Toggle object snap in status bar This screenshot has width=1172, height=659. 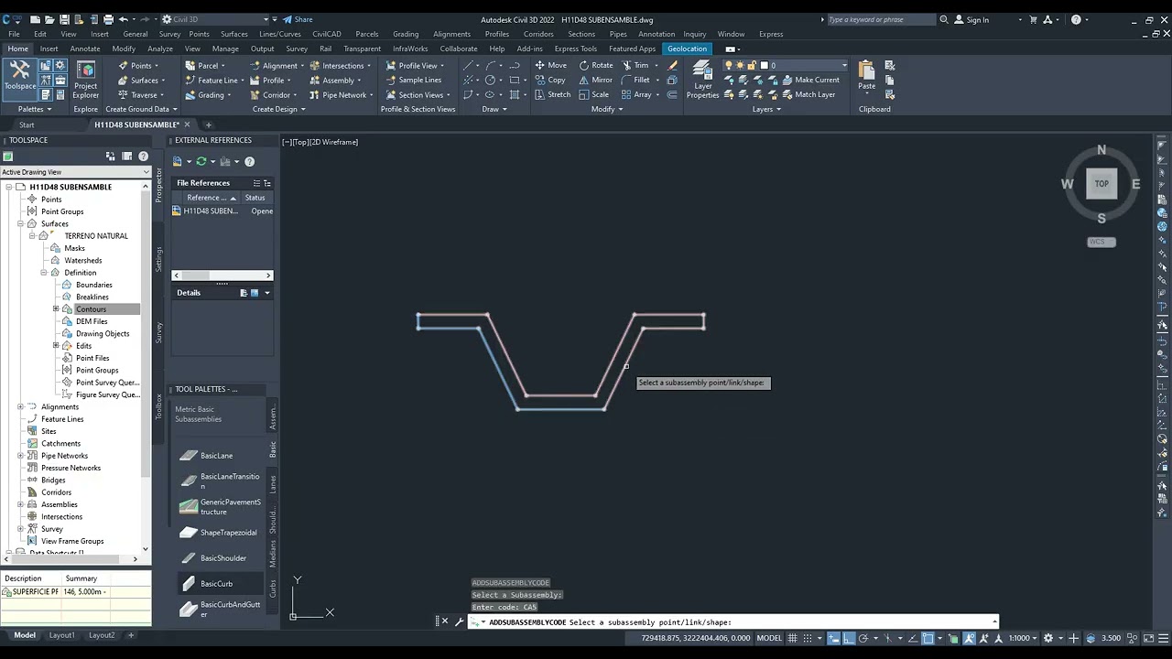coord(928,638)
